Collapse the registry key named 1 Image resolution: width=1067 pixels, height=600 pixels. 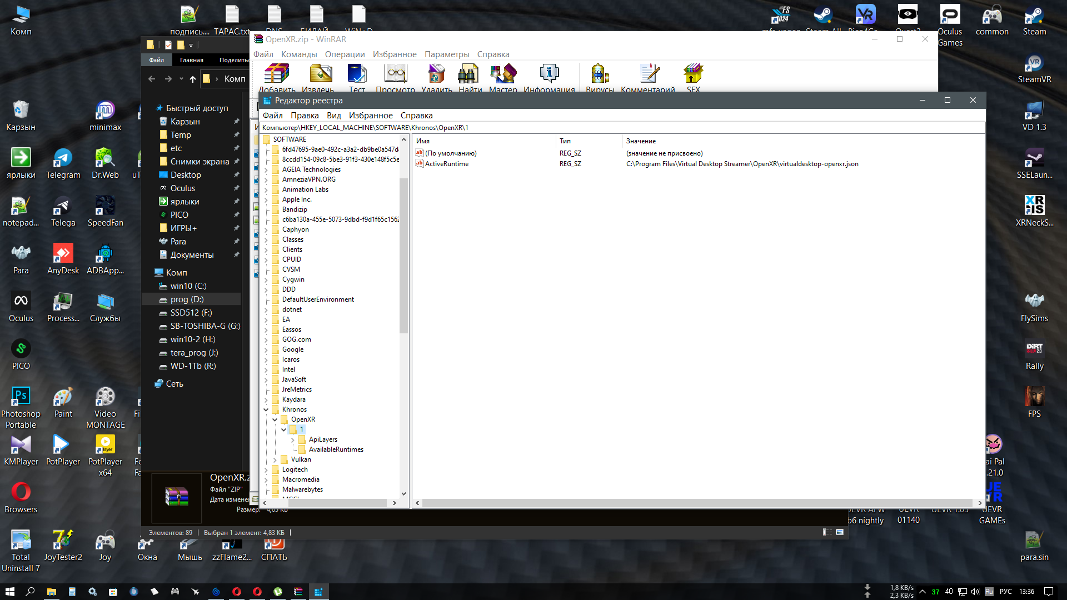[x=284, y=429]
